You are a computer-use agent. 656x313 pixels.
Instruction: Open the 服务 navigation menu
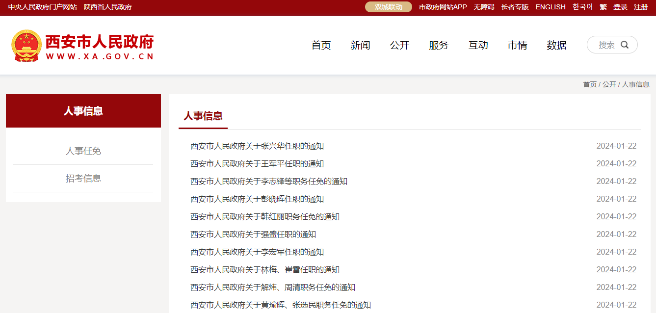point(439,45)
